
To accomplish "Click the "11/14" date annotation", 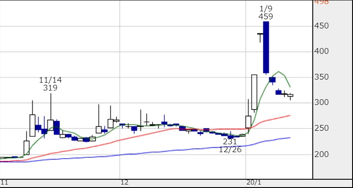I will click(x=50, y=80).
